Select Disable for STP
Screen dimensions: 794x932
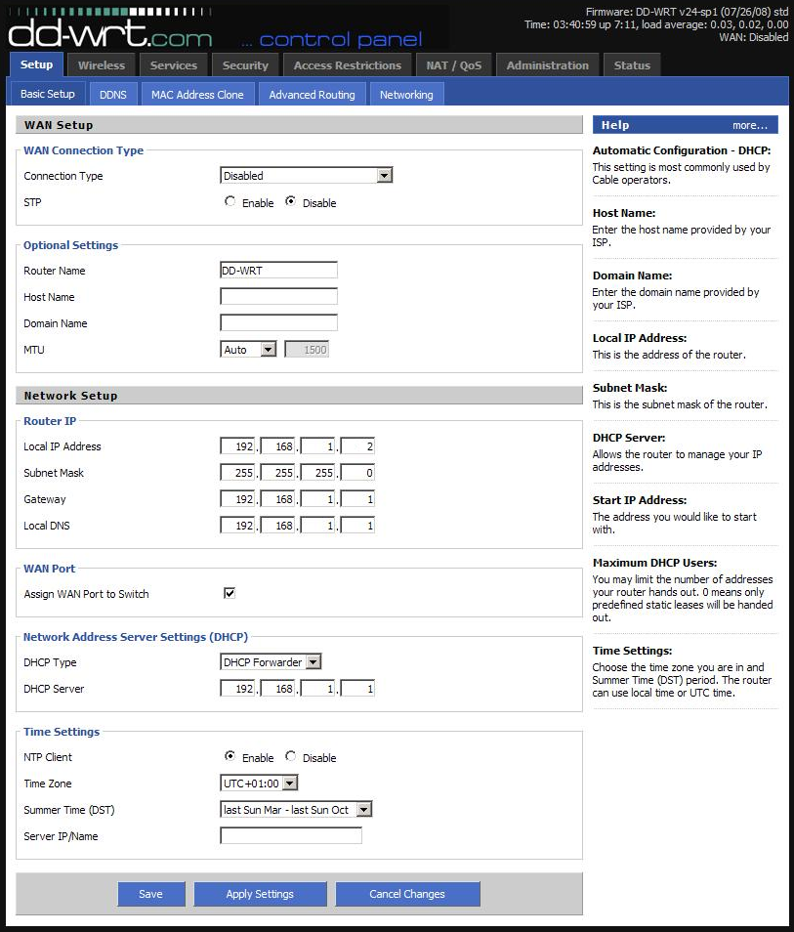click(291, 201)
